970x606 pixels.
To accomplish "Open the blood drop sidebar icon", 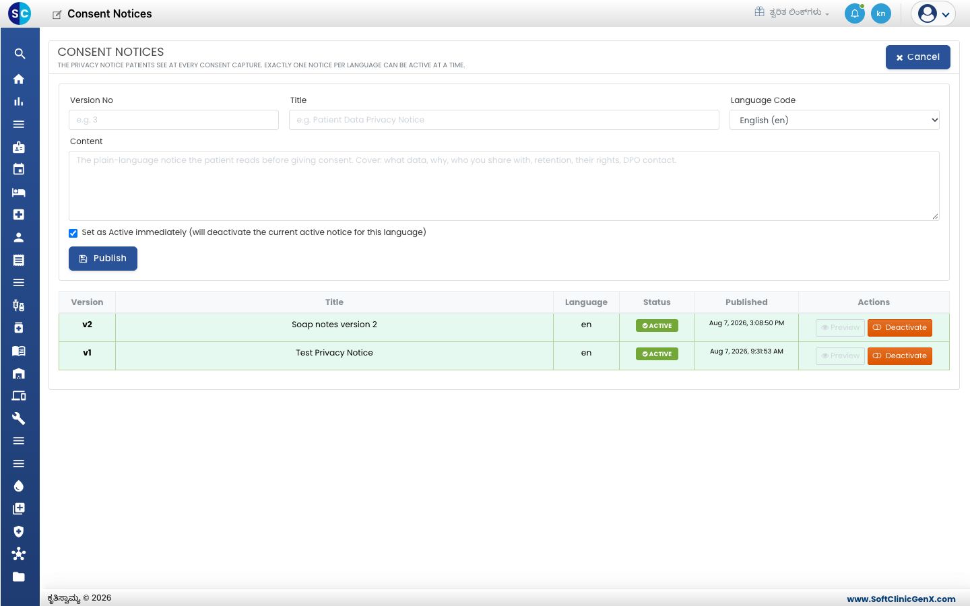I will click(x=19, y=486).
